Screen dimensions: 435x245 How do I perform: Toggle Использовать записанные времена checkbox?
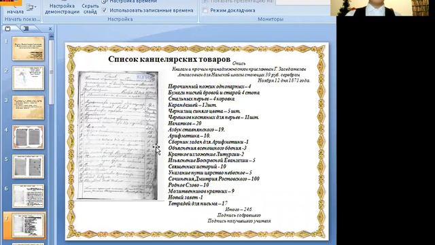pyautogui.click(x=104, y=10)
